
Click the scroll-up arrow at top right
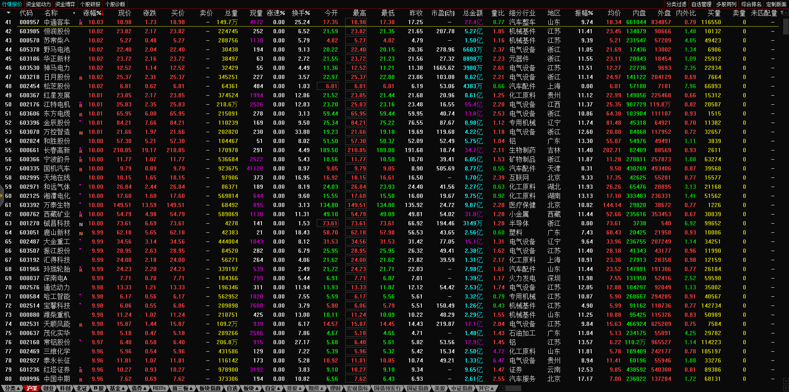point(786,13)
